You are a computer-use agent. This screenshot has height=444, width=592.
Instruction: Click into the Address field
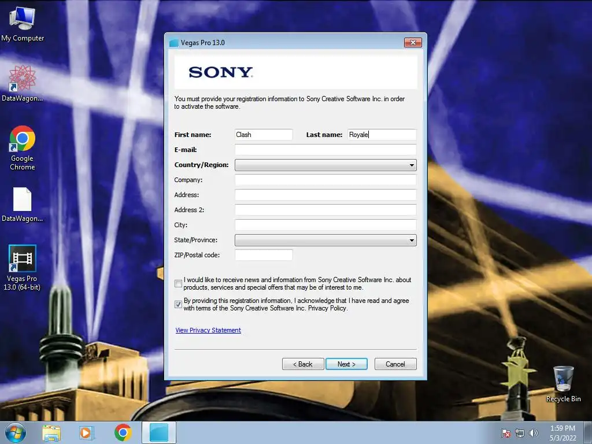pyautogui.click(x=325, y=195)
